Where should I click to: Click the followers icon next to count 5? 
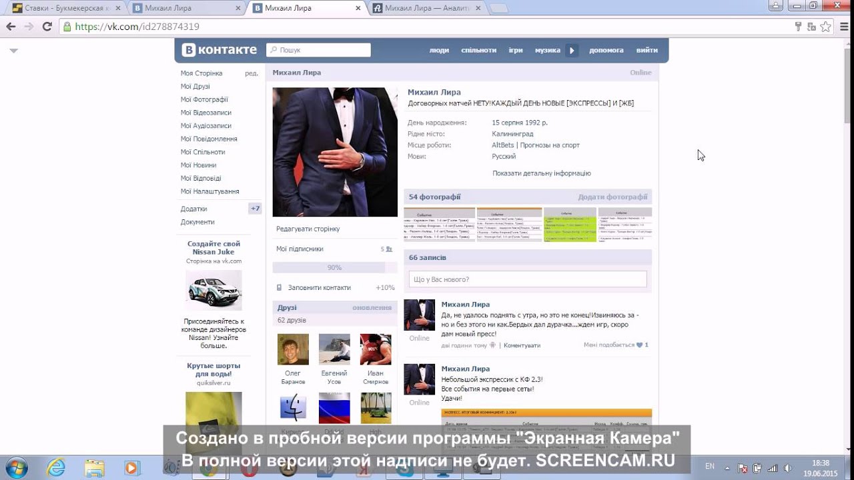(389, 249)
